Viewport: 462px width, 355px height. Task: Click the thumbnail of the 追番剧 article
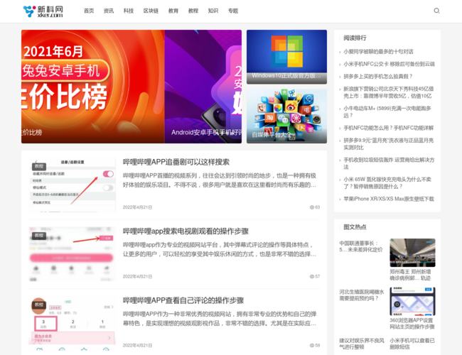[72, 185]
